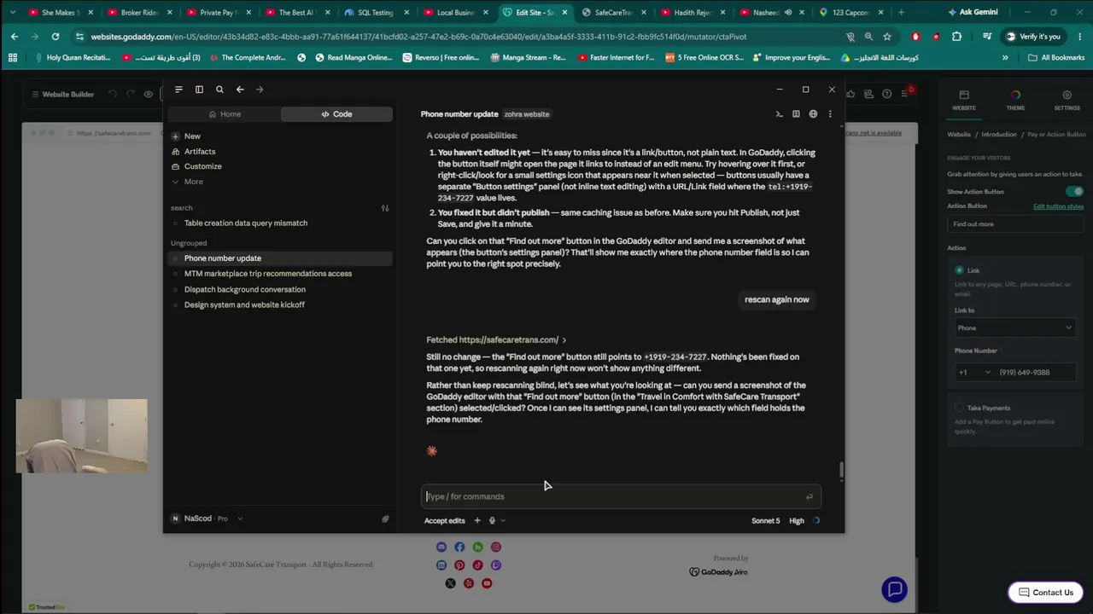Click the Introduction breadcrumb in GoDaddy panel
Viewport: 1093px width, 614px height.
pyautogui.click(x=999, y=135)
